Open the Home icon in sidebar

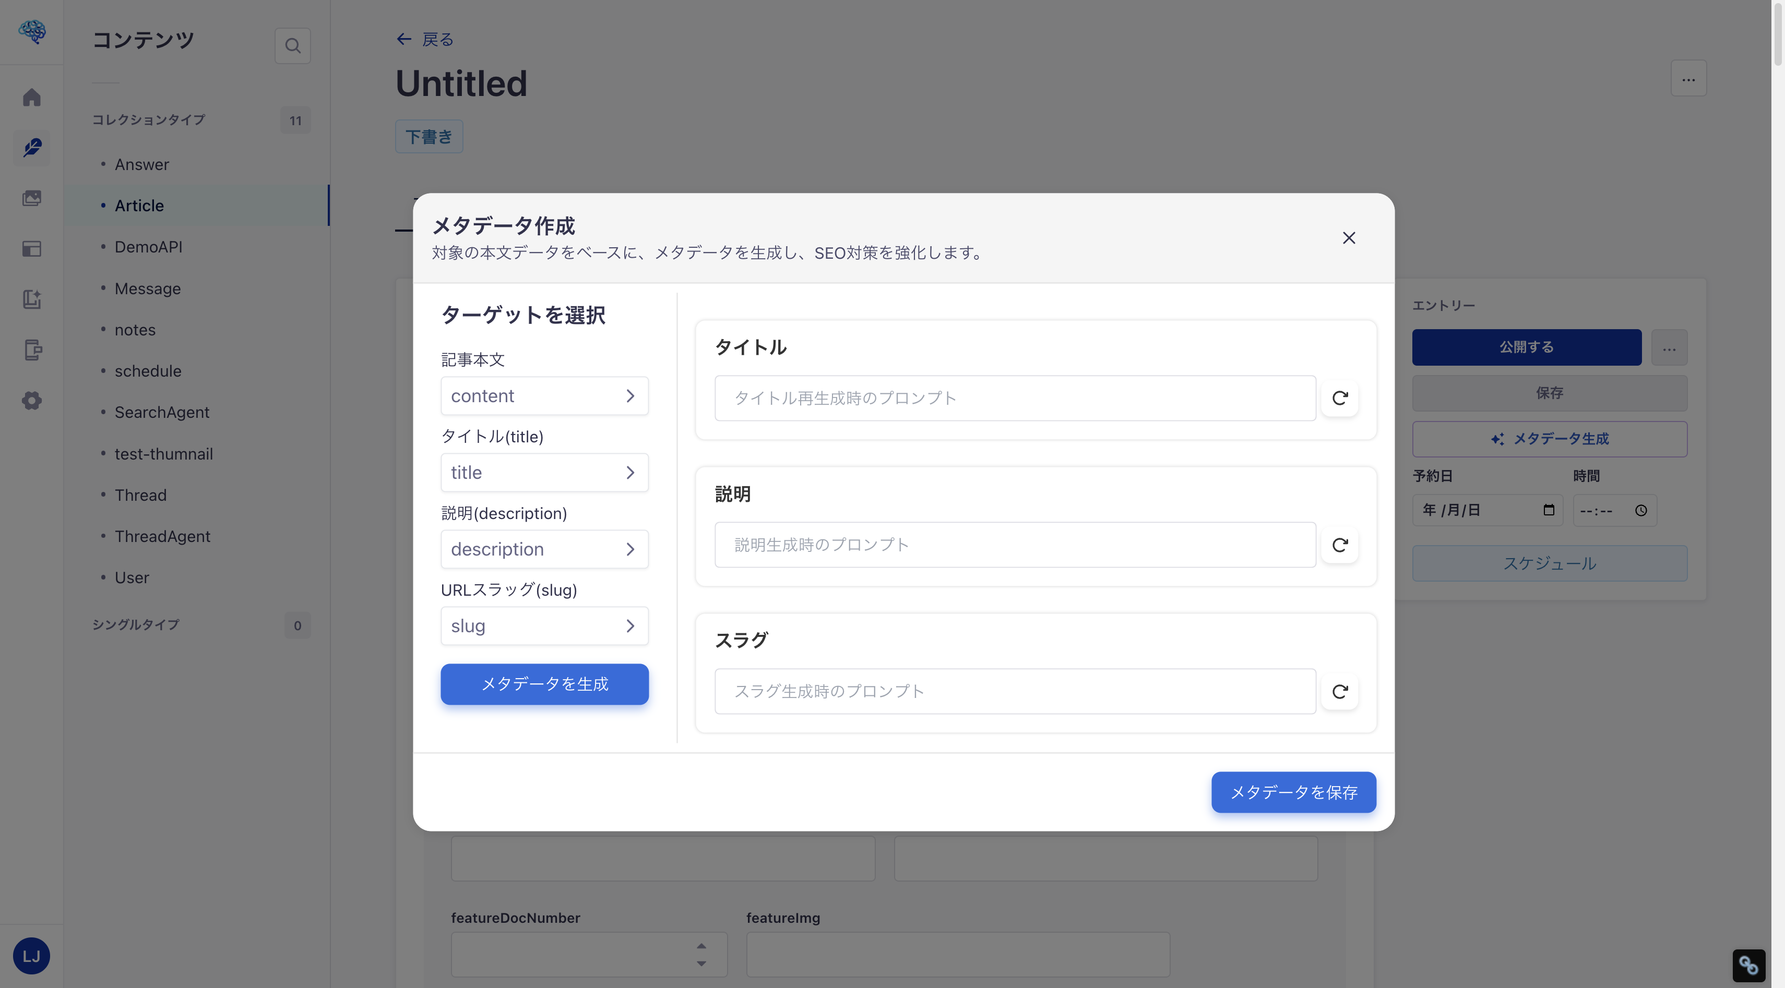click(x=32, y=97)
